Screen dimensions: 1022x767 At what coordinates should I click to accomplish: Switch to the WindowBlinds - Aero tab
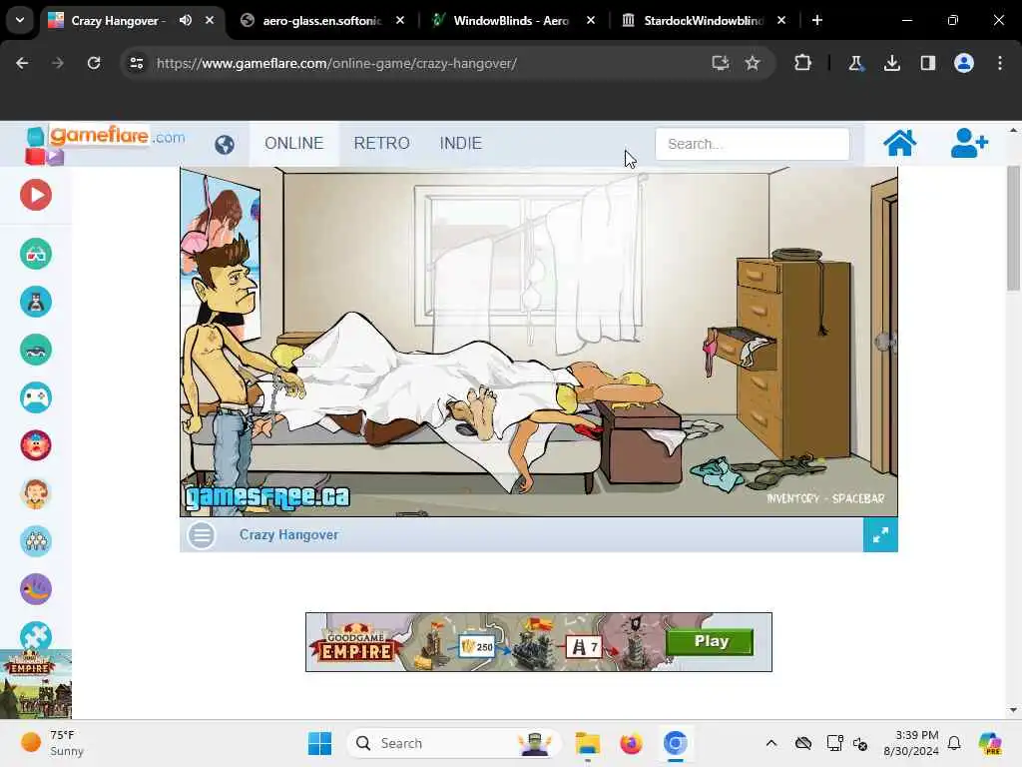pyautogui.click(x=512, y=20)
